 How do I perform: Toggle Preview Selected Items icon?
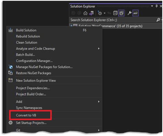tap(135, 13)
